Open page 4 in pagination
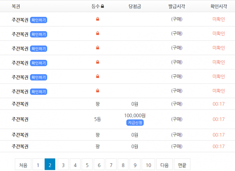The height and width of the screenshot is (171, 235). tap(75, 164)
